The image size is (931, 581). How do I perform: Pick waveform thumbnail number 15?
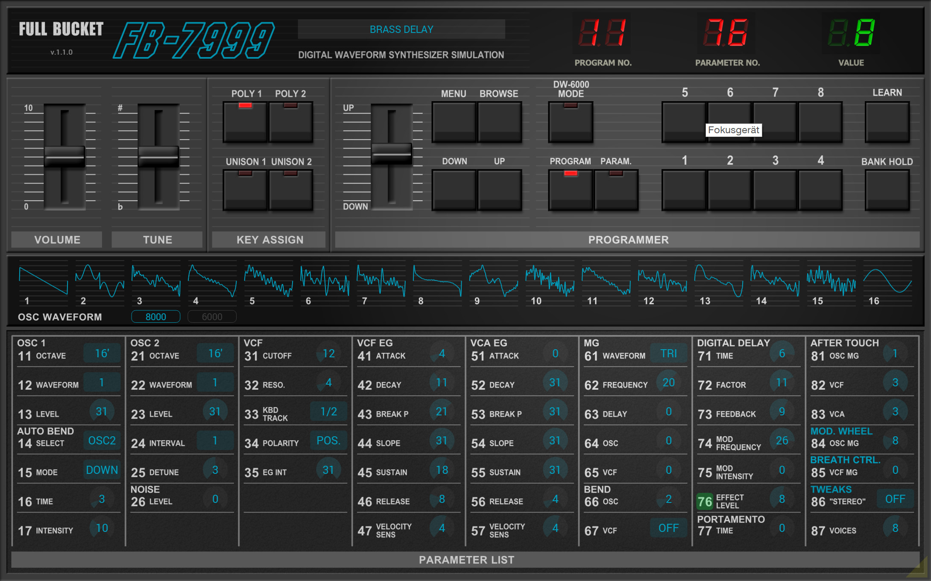pos(831,280)
